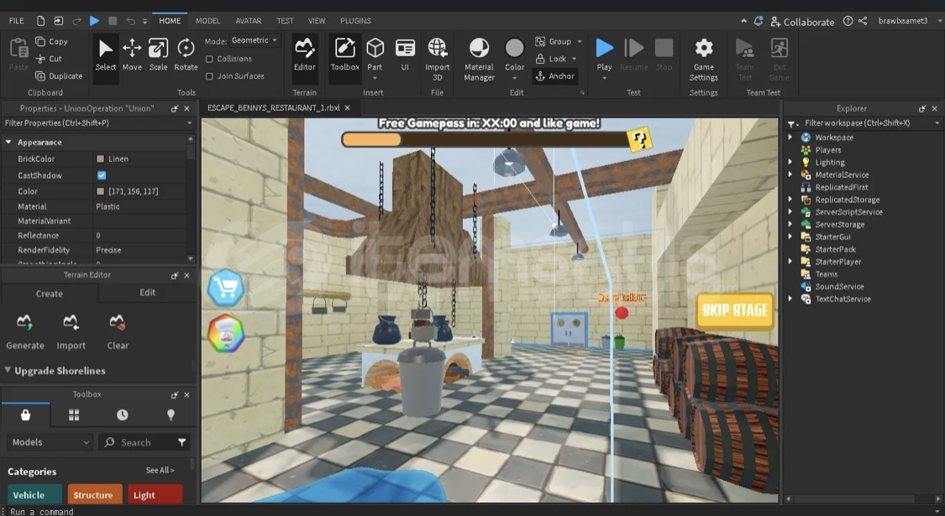Open the notifications bell
Screen dimensions: 945x516
pyautogui.click(x=759, y=21)
